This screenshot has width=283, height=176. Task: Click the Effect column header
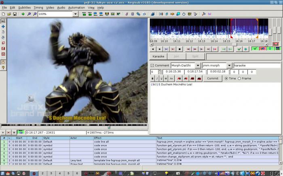point(125,138)
